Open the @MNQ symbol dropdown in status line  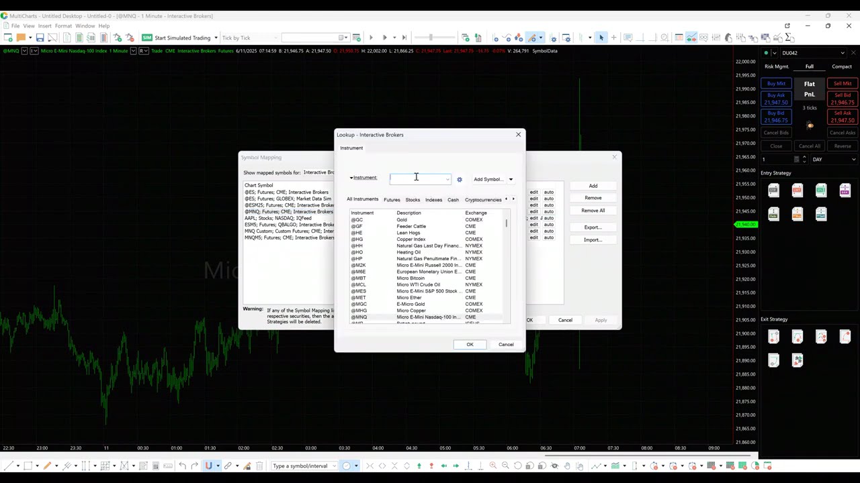[x=25, y=51]
